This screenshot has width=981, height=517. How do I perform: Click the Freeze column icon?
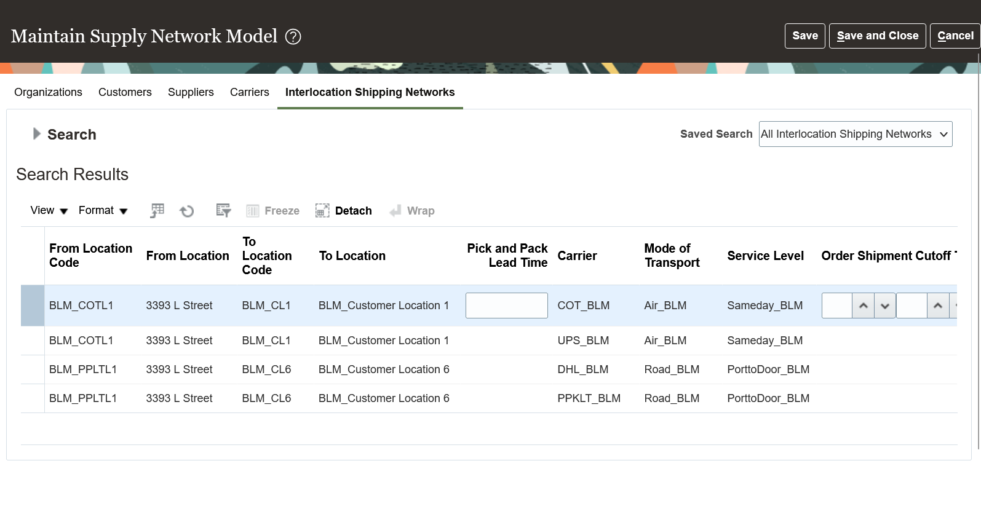pos(253,211)
